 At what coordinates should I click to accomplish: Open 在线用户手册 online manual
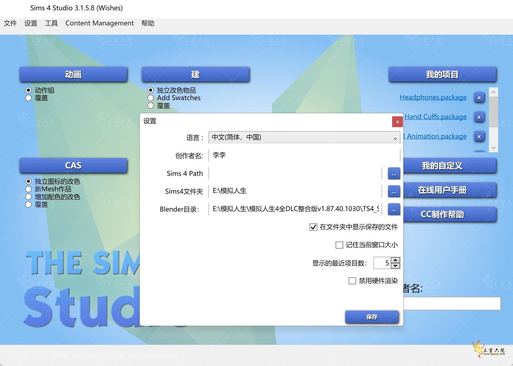[x=450, y=190]
